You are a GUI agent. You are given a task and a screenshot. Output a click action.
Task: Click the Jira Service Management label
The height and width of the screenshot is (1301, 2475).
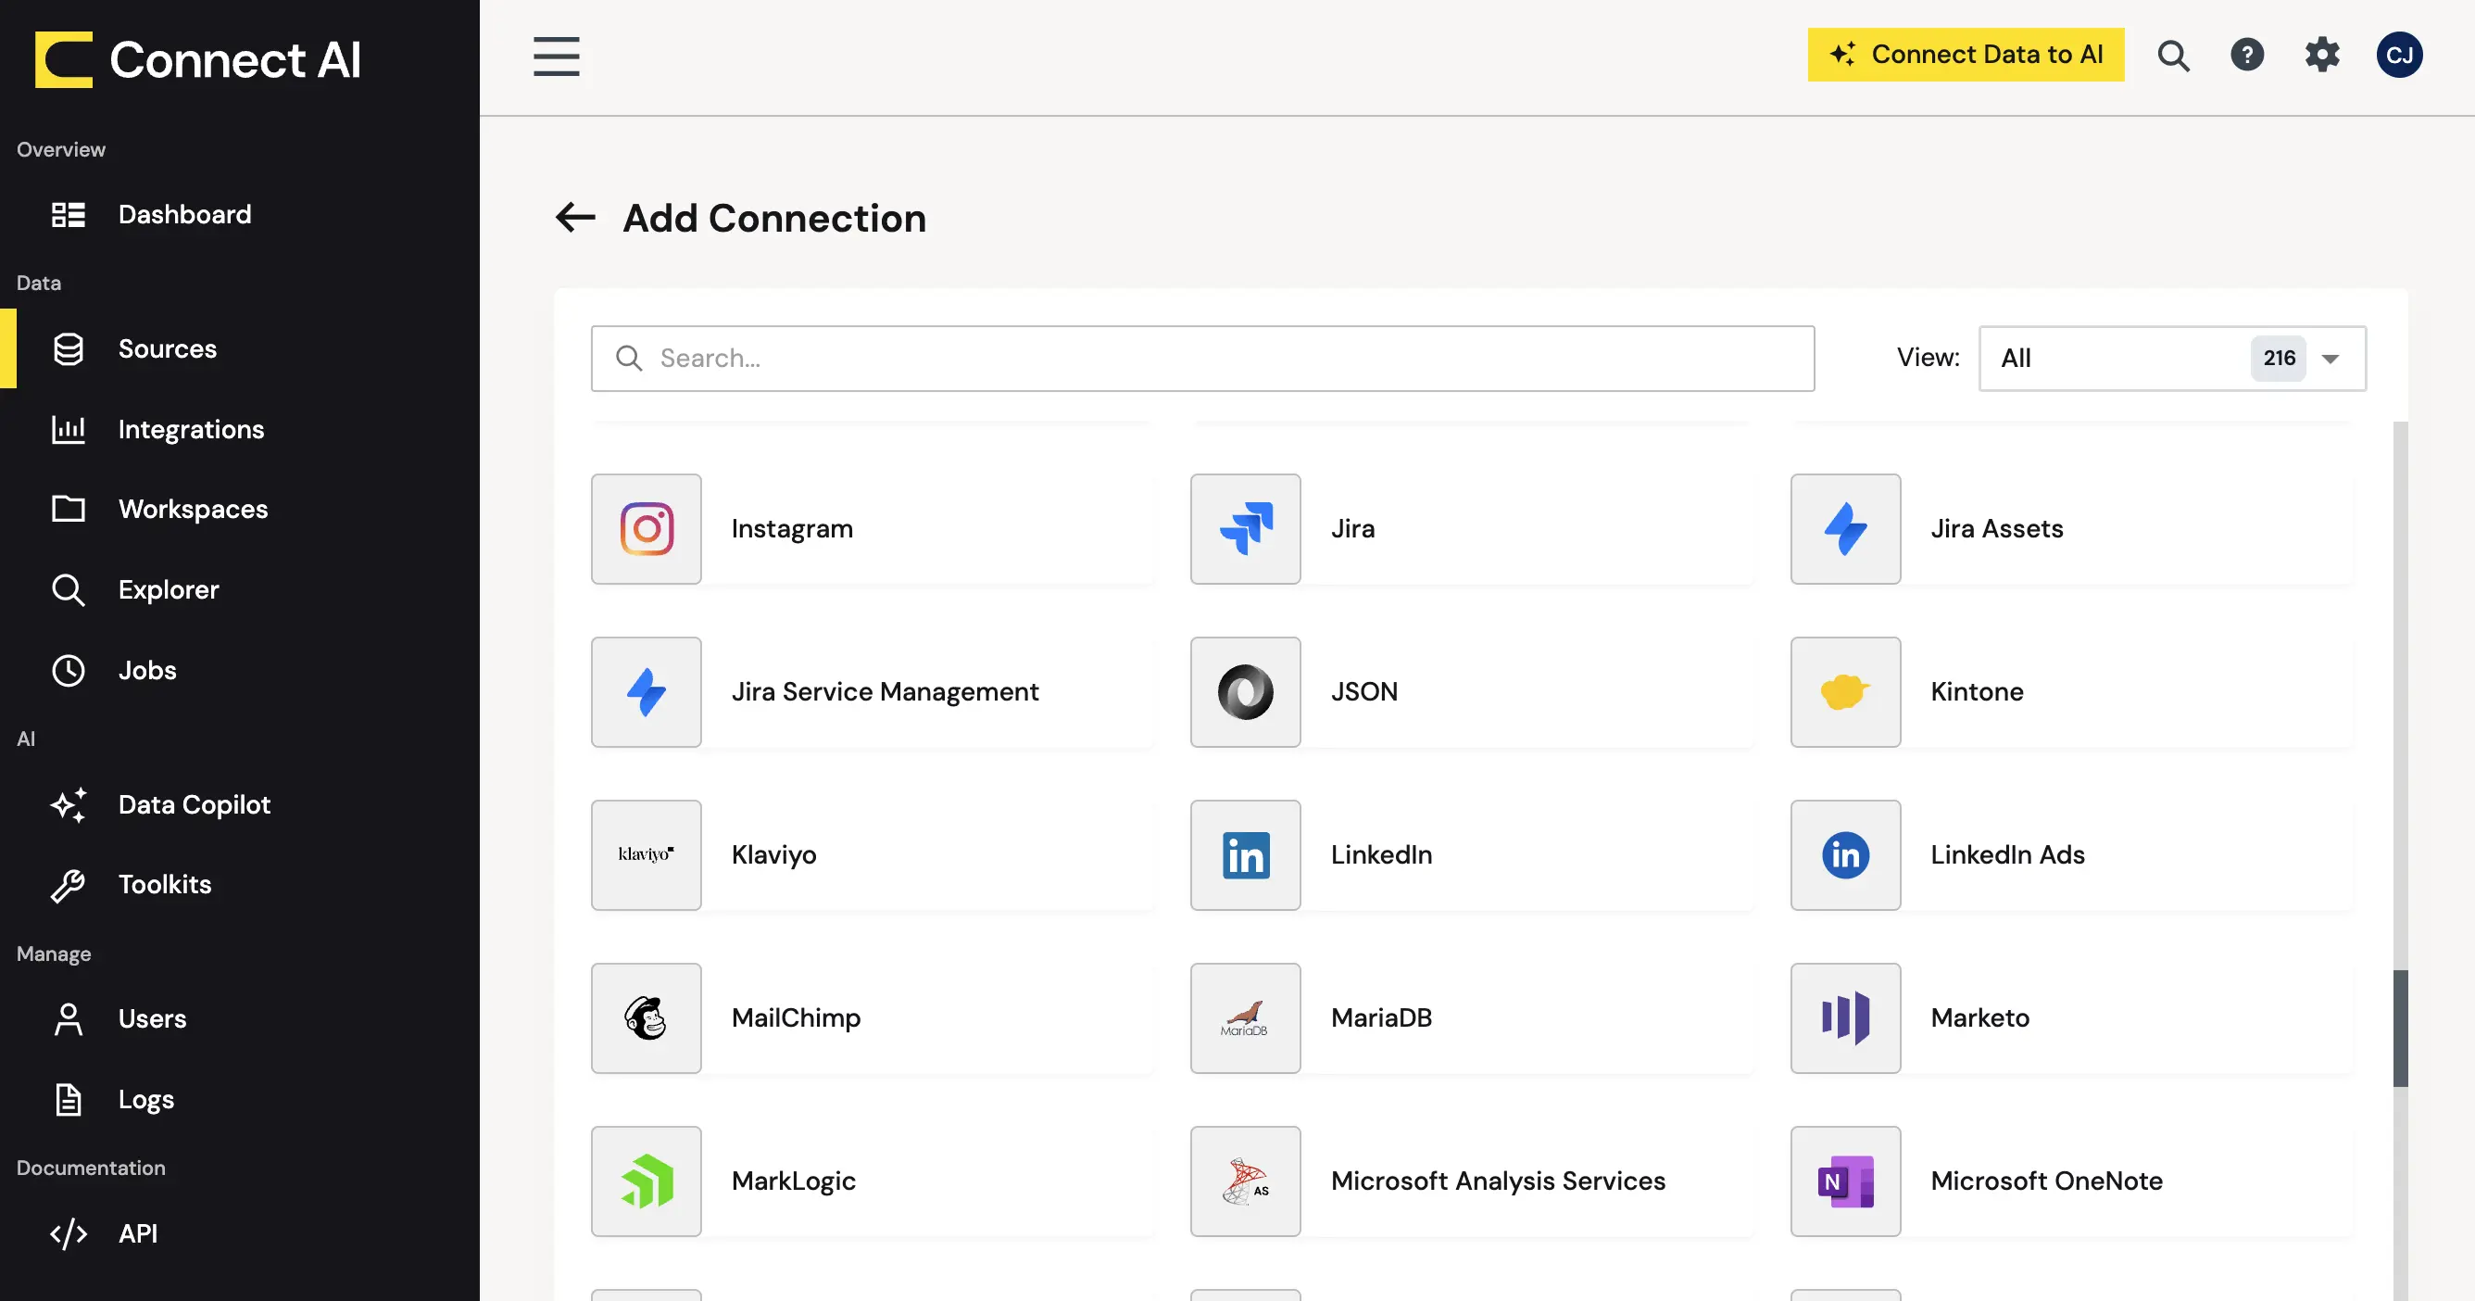pyautogui.click(x=885, y=692)
